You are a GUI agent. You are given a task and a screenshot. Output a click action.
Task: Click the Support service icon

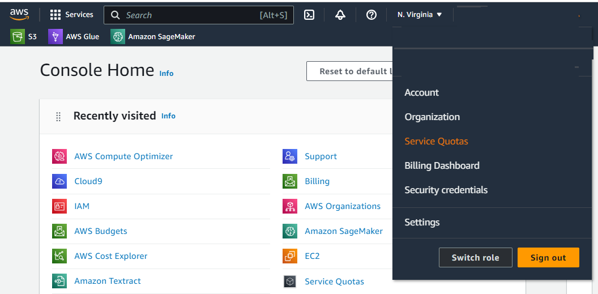click(290, 156)
